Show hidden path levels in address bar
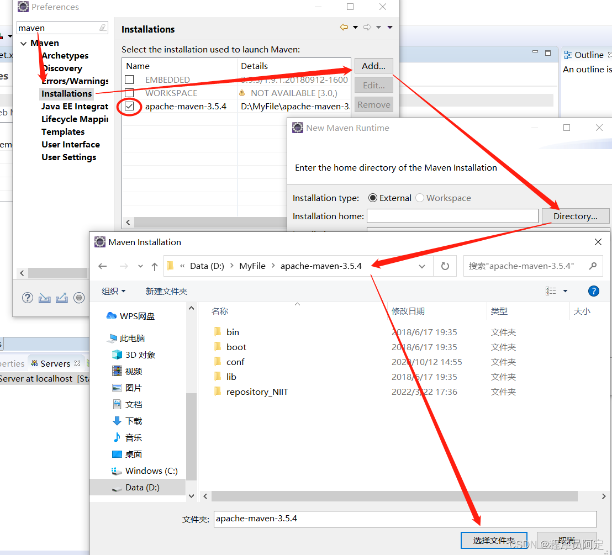This screenshot has width=612, height=555. pos(182,266)
